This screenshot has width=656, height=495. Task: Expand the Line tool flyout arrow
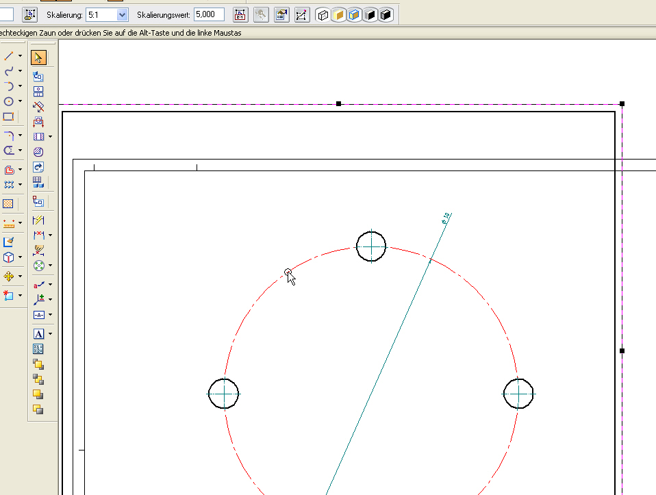pyautogui.click(x=20, y=56)
